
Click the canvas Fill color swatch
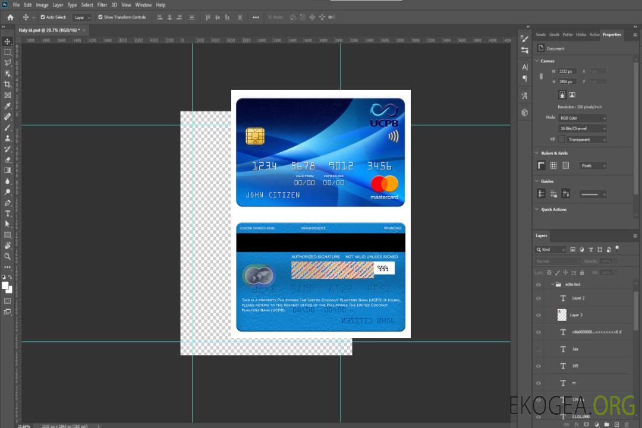pos(561,140)
